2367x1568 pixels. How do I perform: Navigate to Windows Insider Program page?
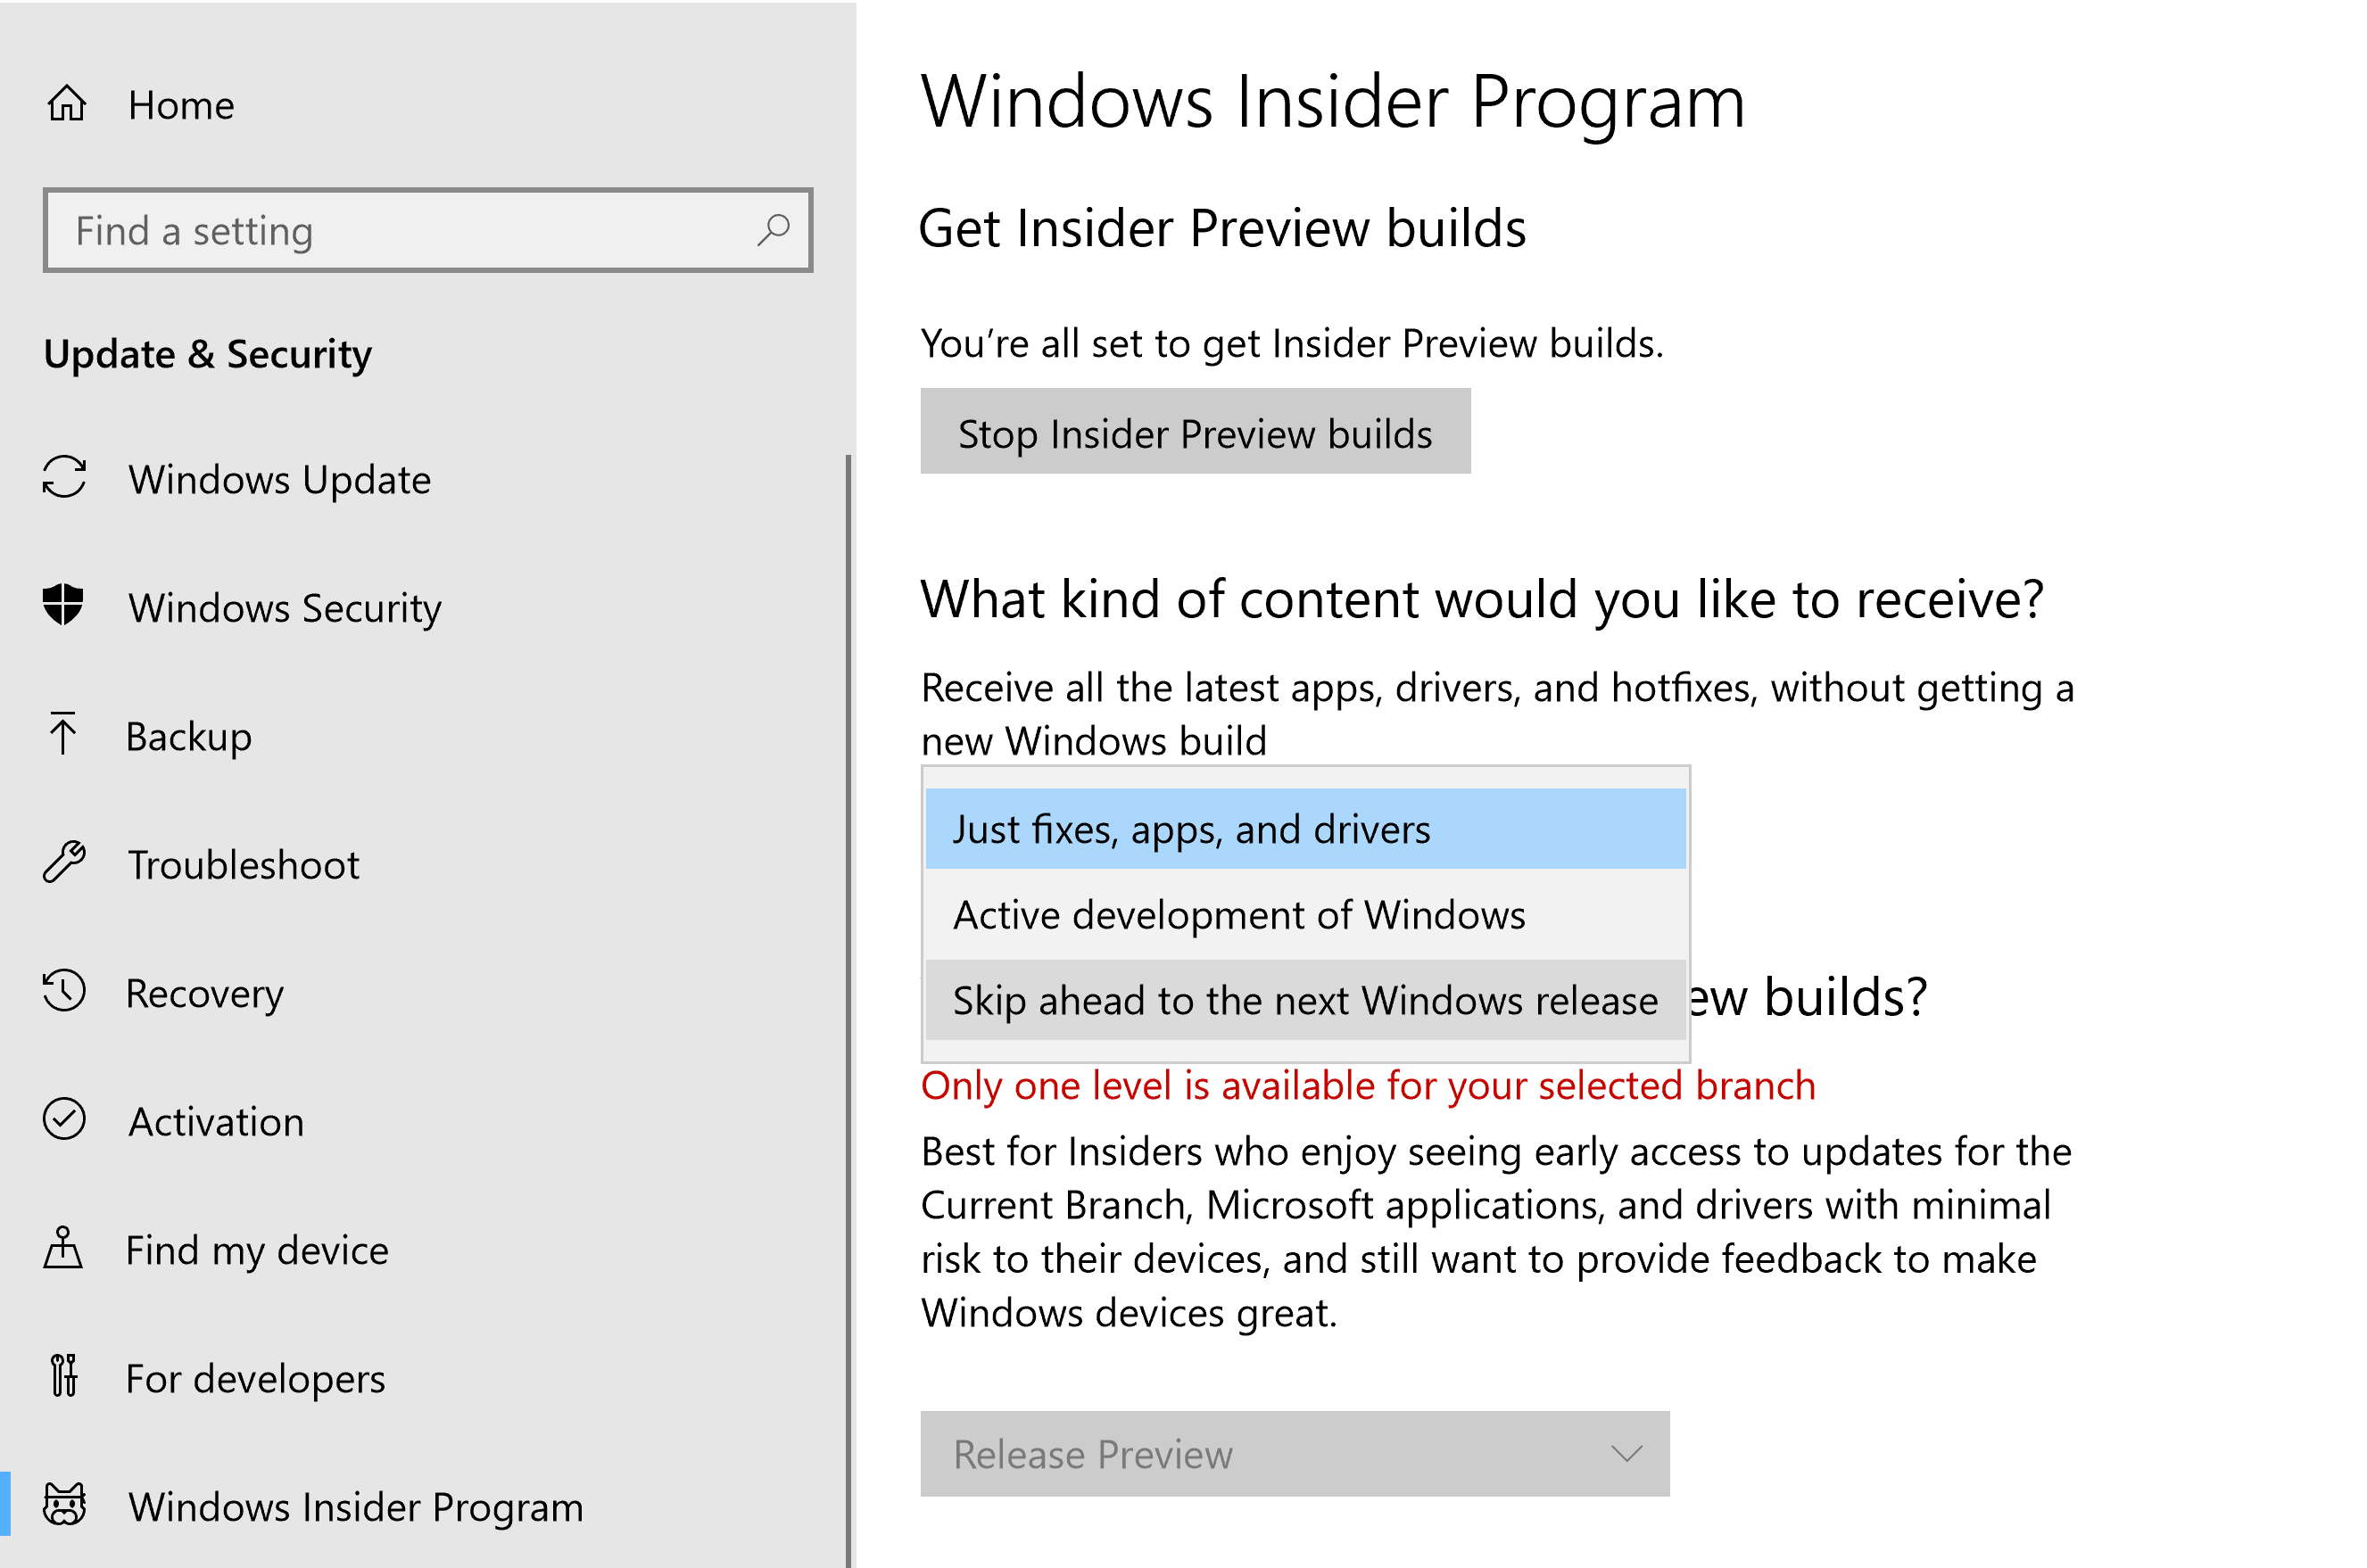coord(355,1506)
